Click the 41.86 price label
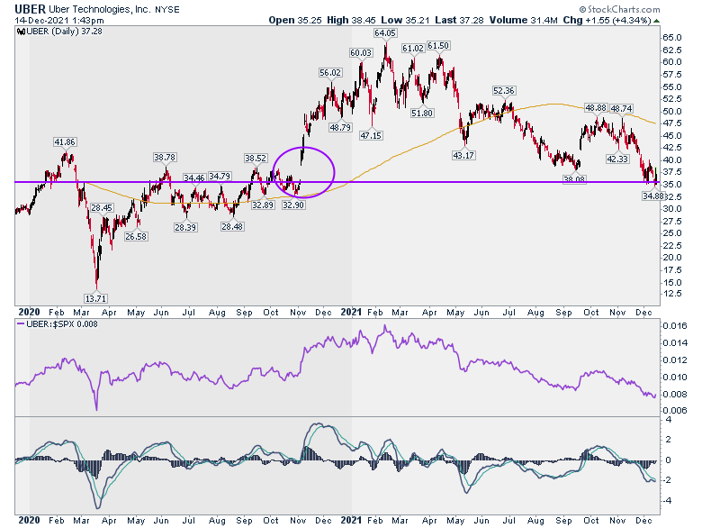The image size is (702, 528). pos(65,142)
